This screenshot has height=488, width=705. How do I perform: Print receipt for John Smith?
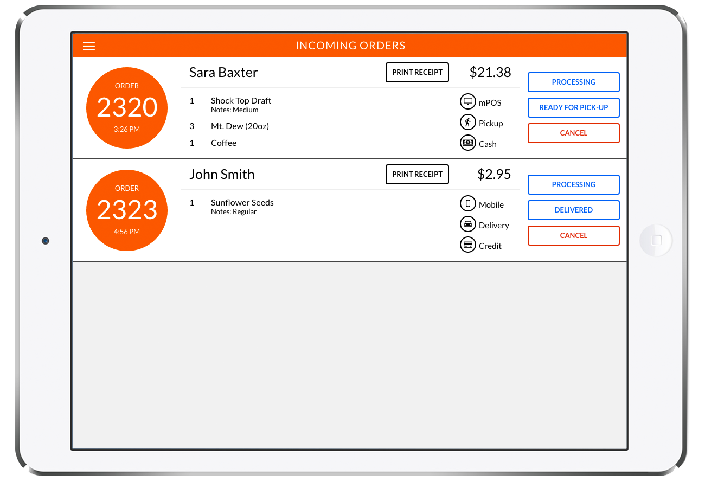417,174
